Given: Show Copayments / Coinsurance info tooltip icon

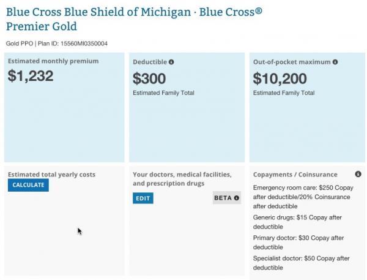Looking at the screenshot, I should click(358, 175).
